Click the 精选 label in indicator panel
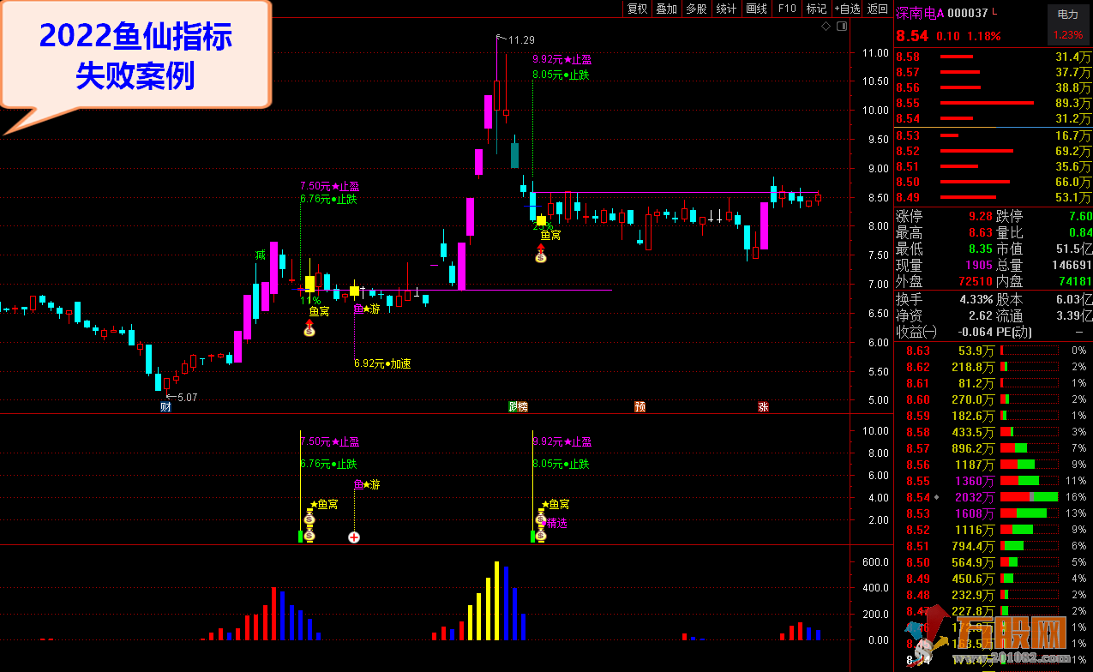 [557, 523]
